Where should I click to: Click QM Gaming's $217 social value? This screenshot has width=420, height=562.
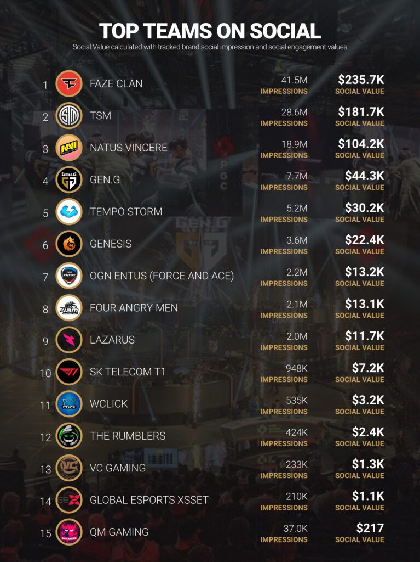370,528
